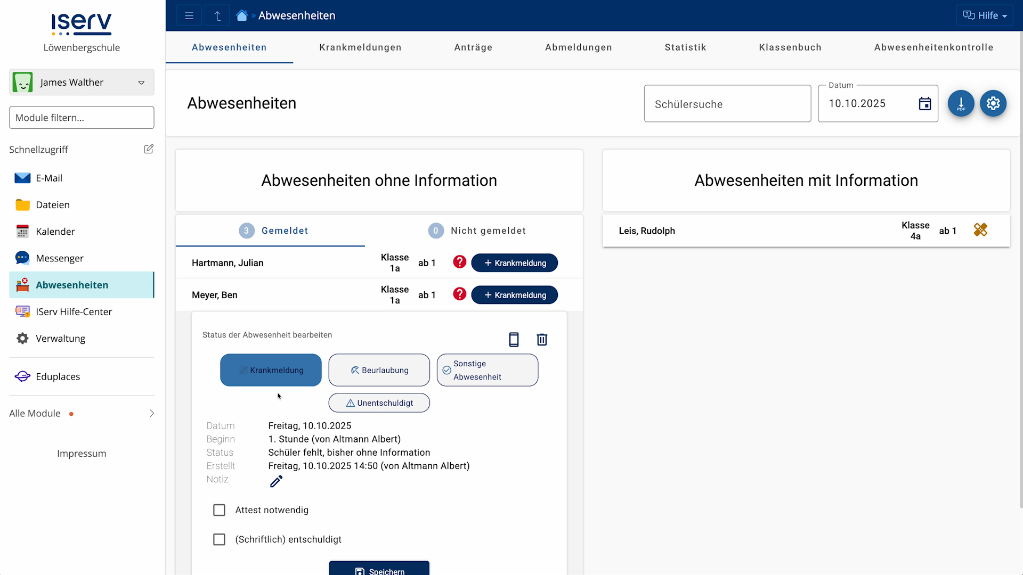This screenshot has width=1023, height=575.
Task: Switch to the Krankmeldungen tab
Action: [x=360, y=47]
